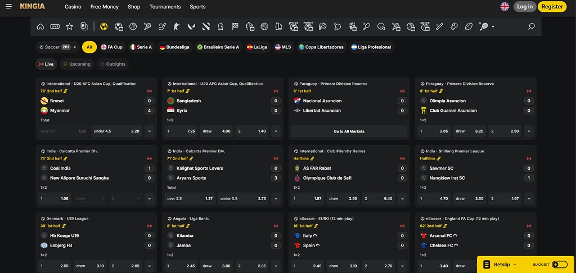Screen dimensions: 576x273
Task: Select the volleyball sport icon
Action: click(x=264, y=26)
